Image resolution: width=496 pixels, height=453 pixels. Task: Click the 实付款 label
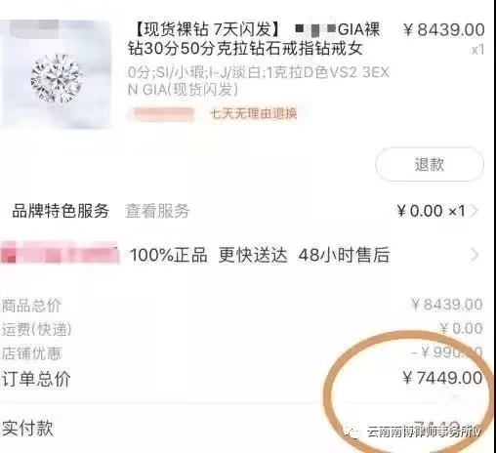[x=27, y=428]
